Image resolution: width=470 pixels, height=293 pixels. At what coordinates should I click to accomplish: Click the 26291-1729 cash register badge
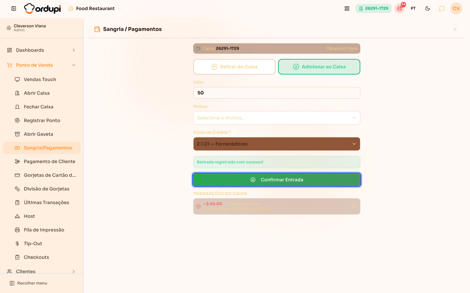click(x=373, y=8)
